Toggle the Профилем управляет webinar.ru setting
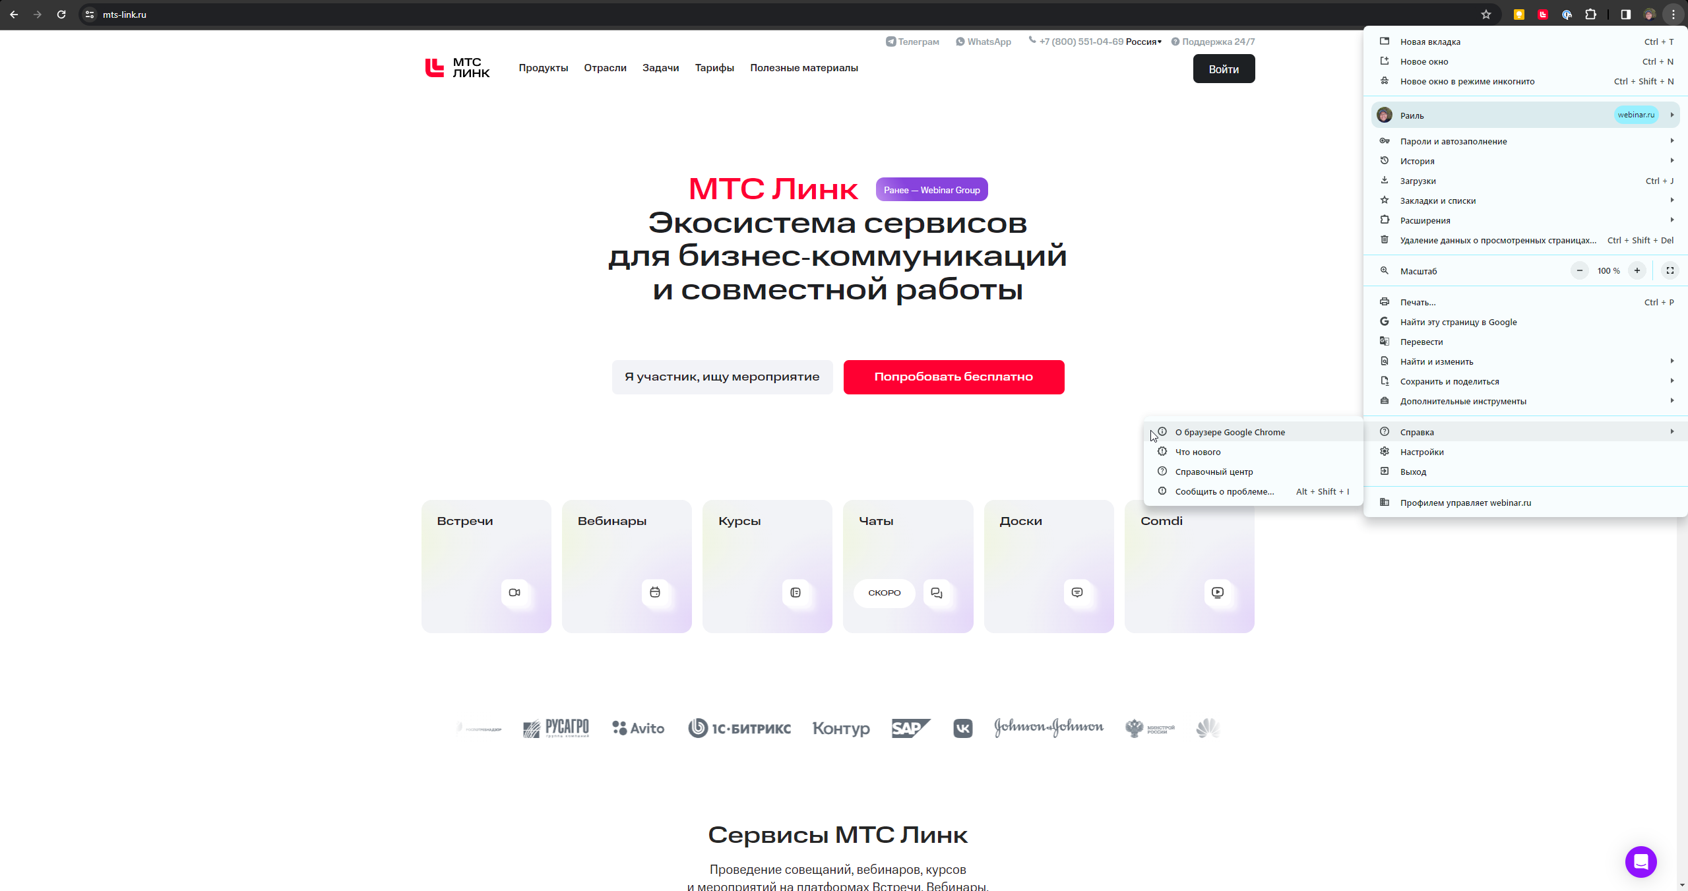Screen dimensions: 1688x891 pos(1466,503)
